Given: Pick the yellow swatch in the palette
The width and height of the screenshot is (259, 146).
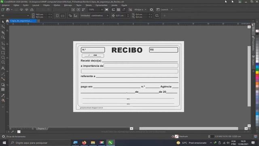Looking at the screenshot, I should coord(257,73).
